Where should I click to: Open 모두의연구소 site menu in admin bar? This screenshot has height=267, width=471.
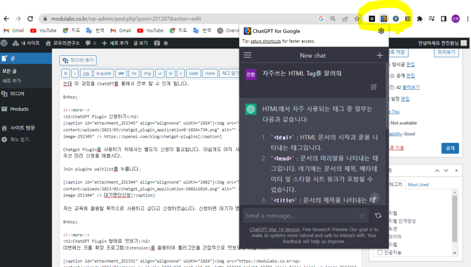tap(63, 43)
